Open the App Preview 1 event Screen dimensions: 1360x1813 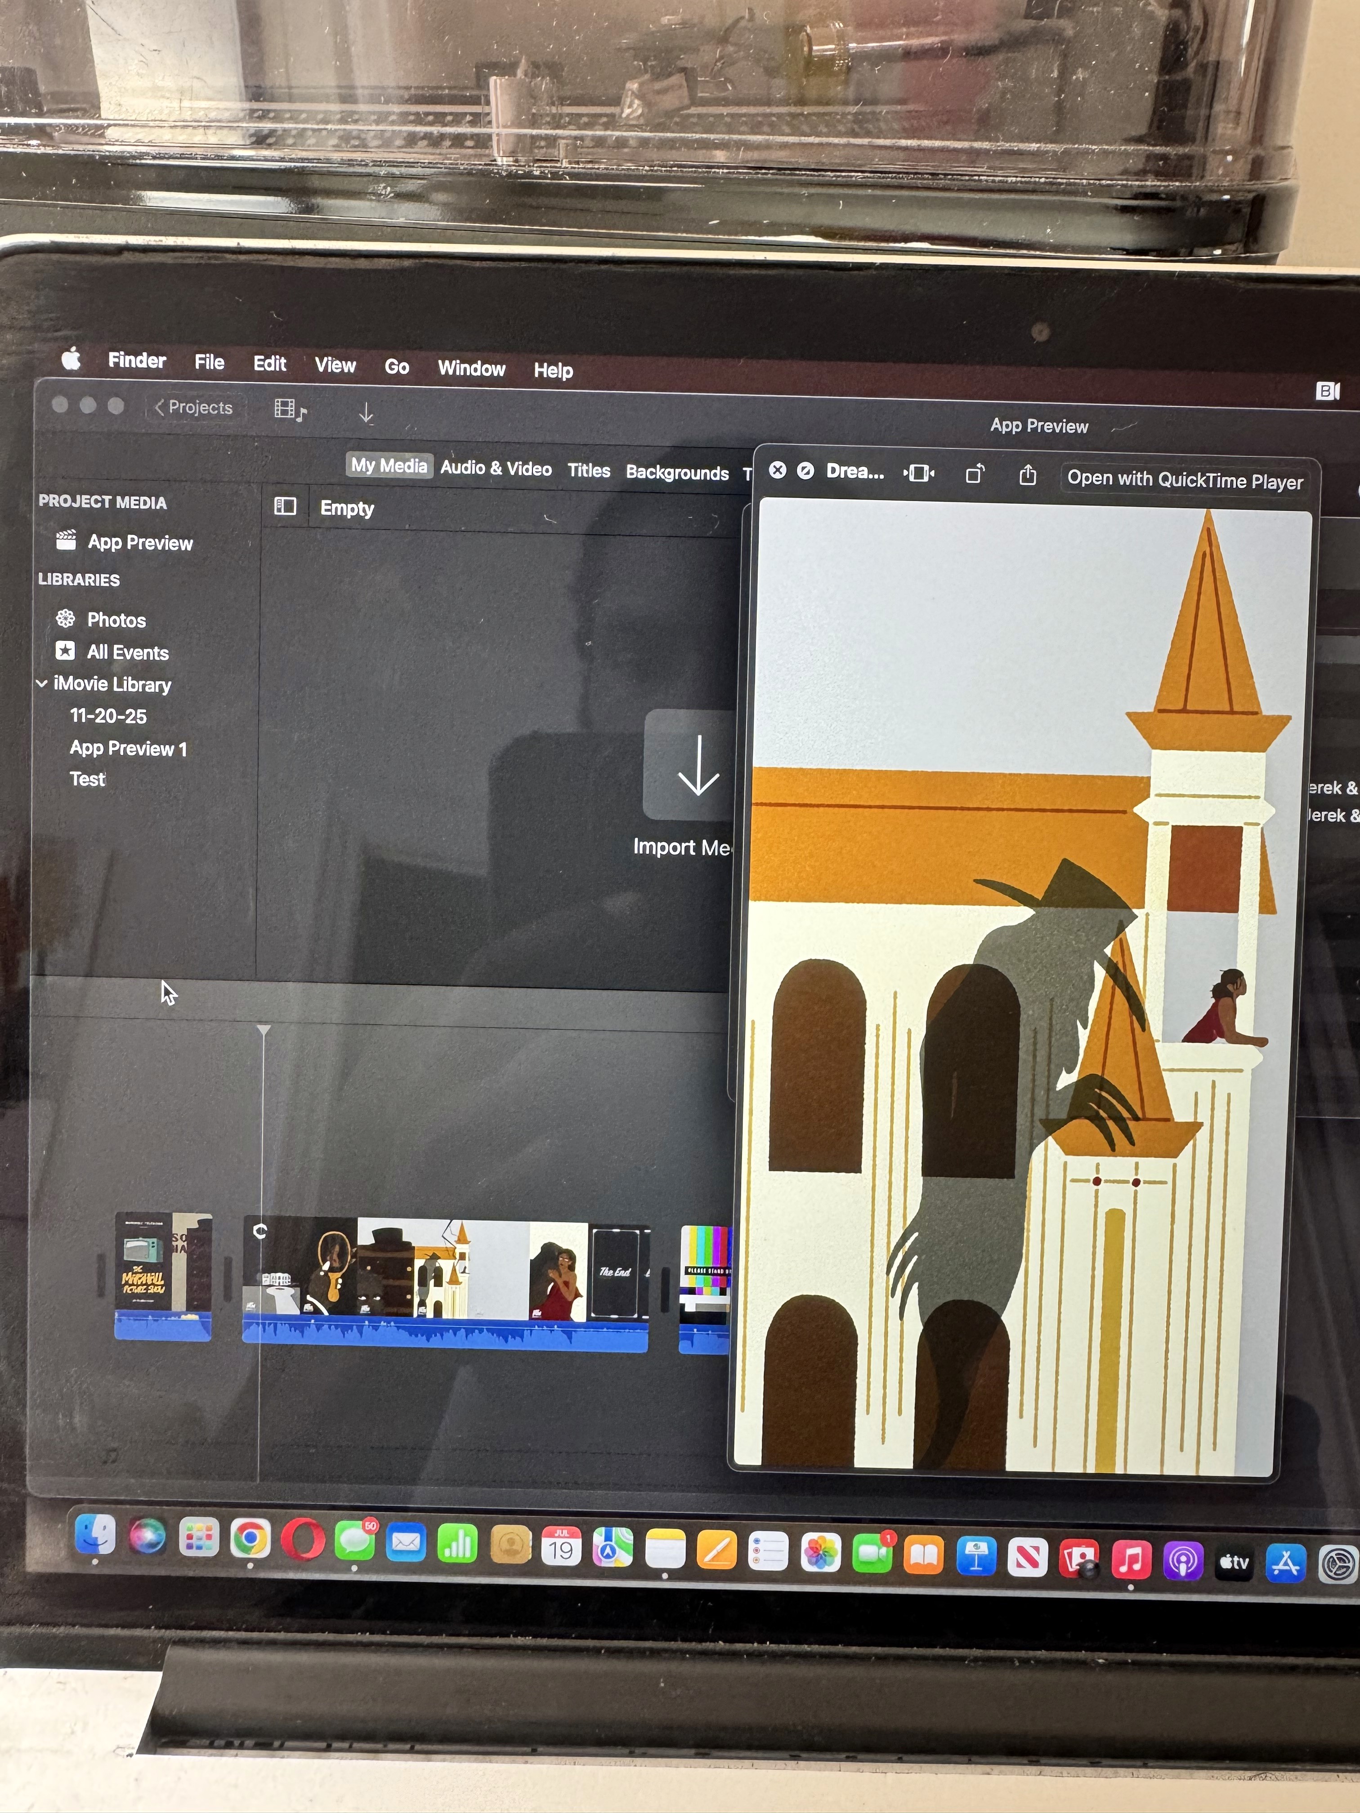(128, 747)
